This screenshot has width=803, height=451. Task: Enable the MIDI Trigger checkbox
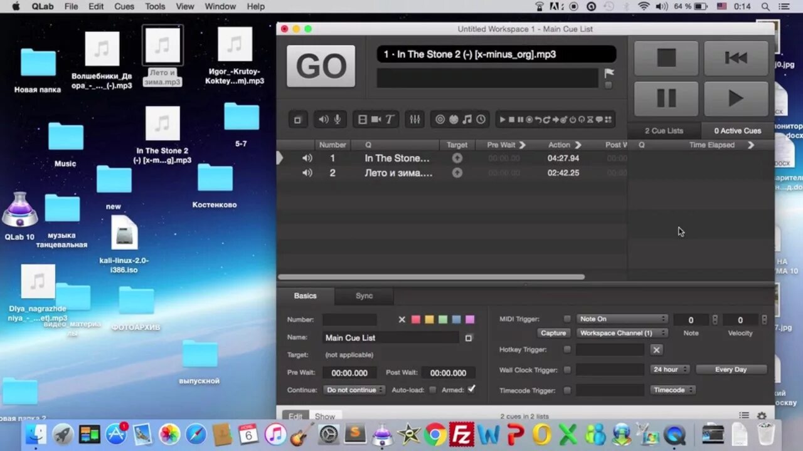point(567,319)
